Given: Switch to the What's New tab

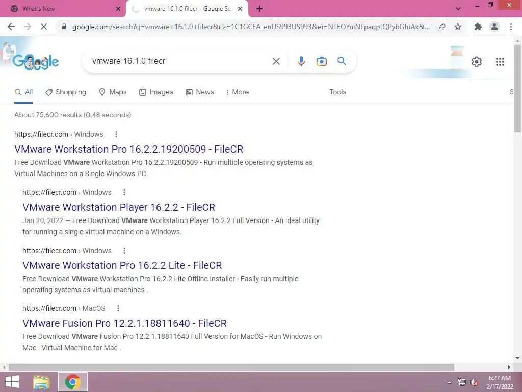Looking at the screenshot, I should [63, 9].
